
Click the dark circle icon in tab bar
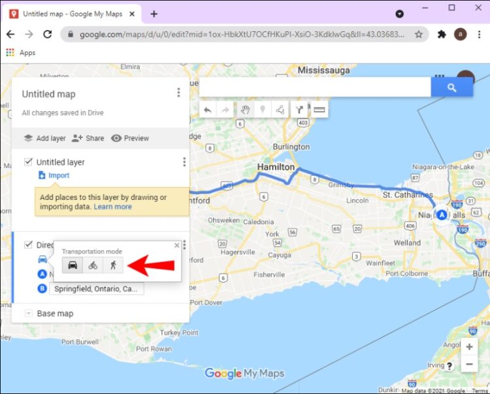(399, 14)
